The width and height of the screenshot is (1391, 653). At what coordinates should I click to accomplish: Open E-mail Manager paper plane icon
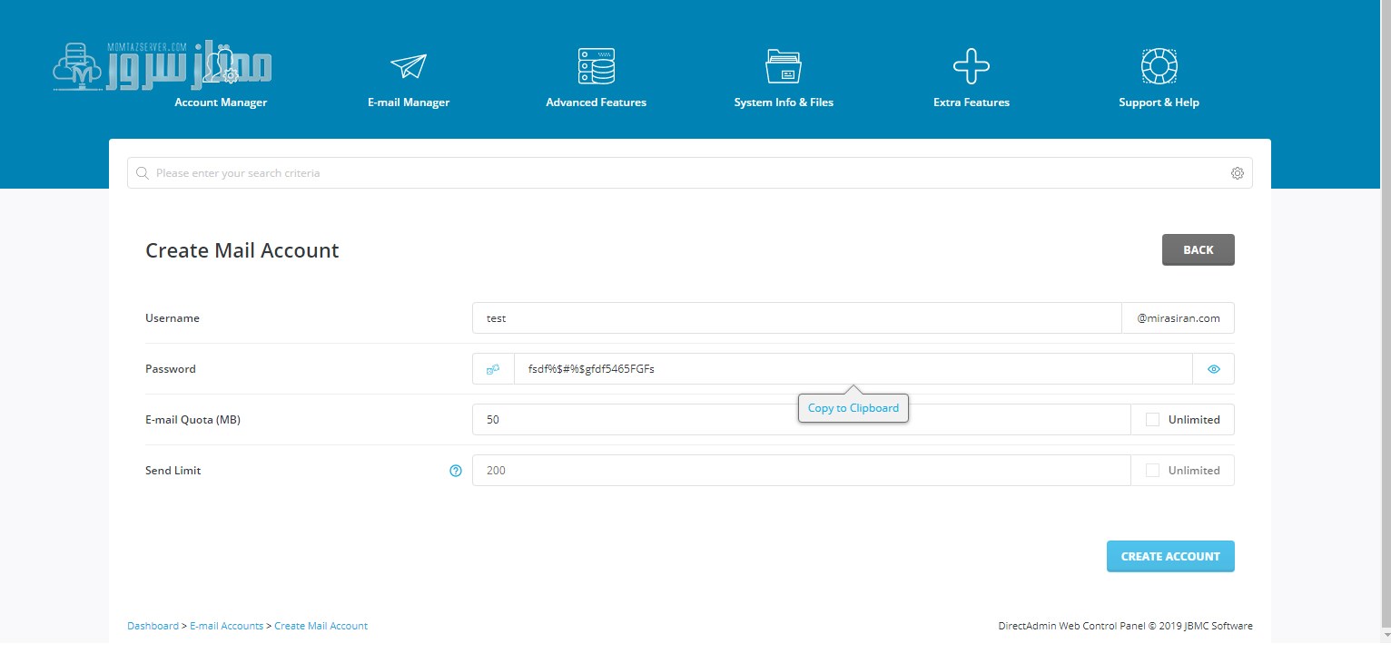point(409,67)
